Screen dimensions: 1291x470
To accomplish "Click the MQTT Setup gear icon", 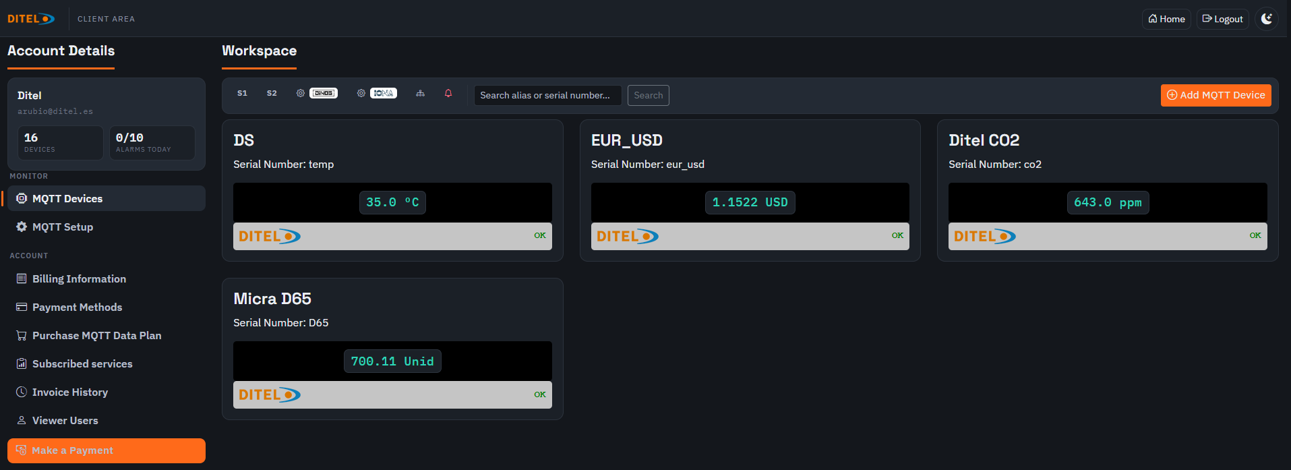I will tap(22, 227).
